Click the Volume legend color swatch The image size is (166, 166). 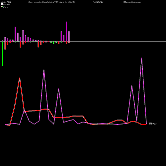pos(2,4)
